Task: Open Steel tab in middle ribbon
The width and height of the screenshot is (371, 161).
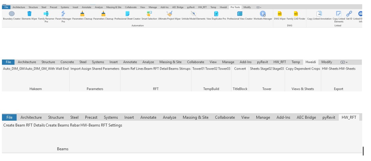Action: click(x=83, y=62)
